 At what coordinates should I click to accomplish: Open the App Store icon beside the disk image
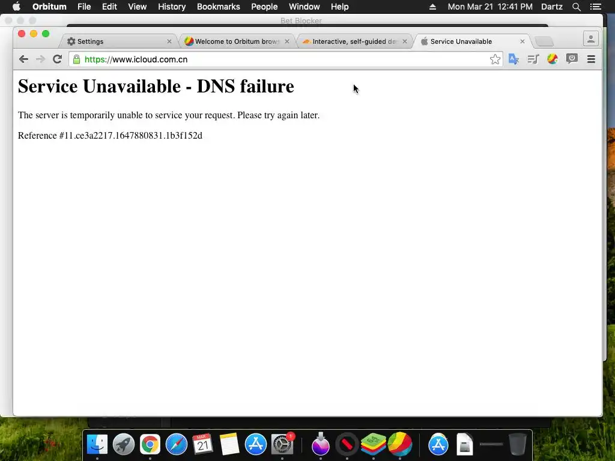[x=438, y=445]
